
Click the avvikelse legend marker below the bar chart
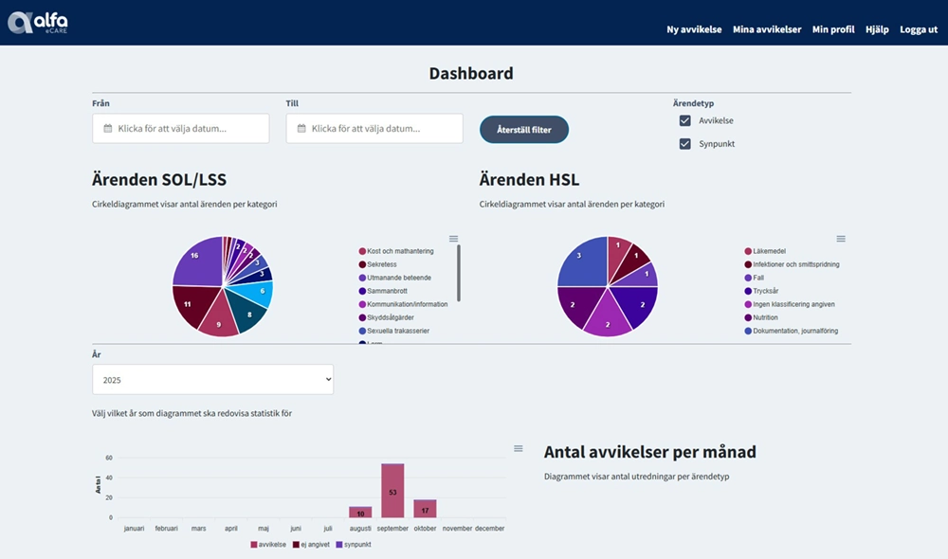click(x=253, y=545)
